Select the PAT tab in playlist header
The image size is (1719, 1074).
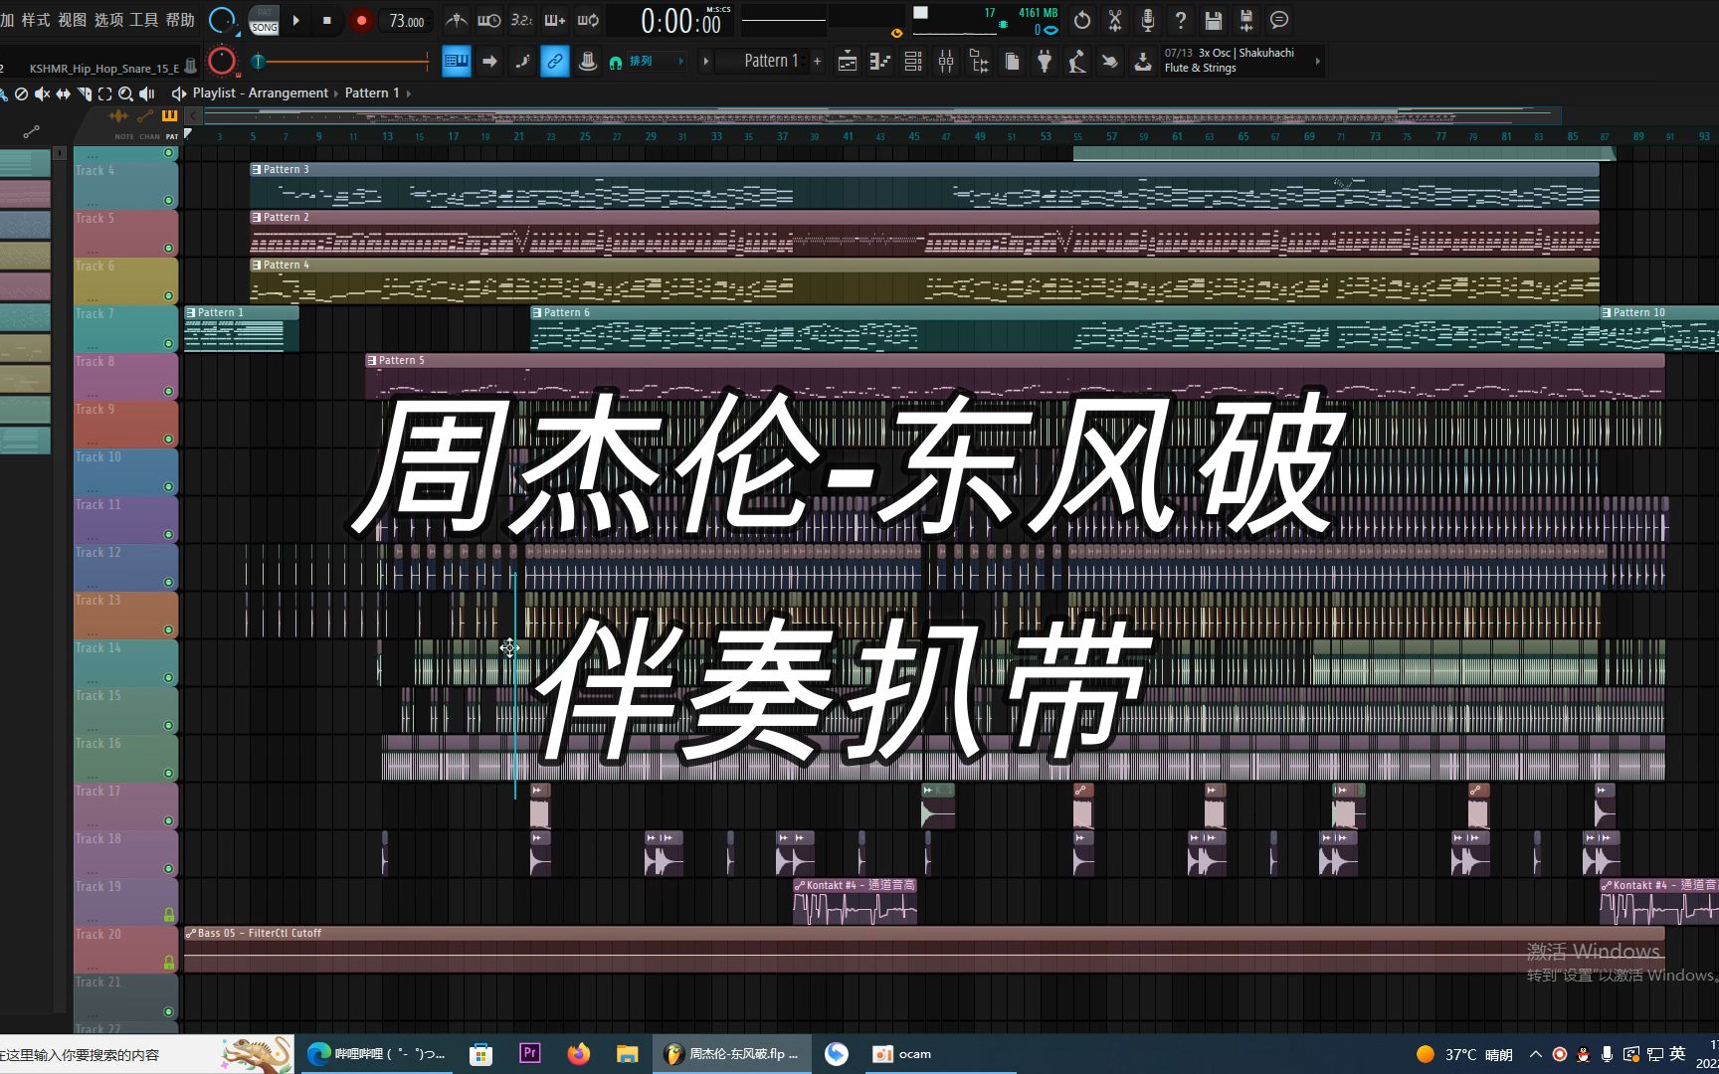(172, 136)
